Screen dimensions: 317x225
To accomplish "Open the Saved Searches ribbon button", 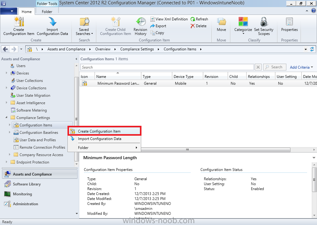I will (84, 26).
